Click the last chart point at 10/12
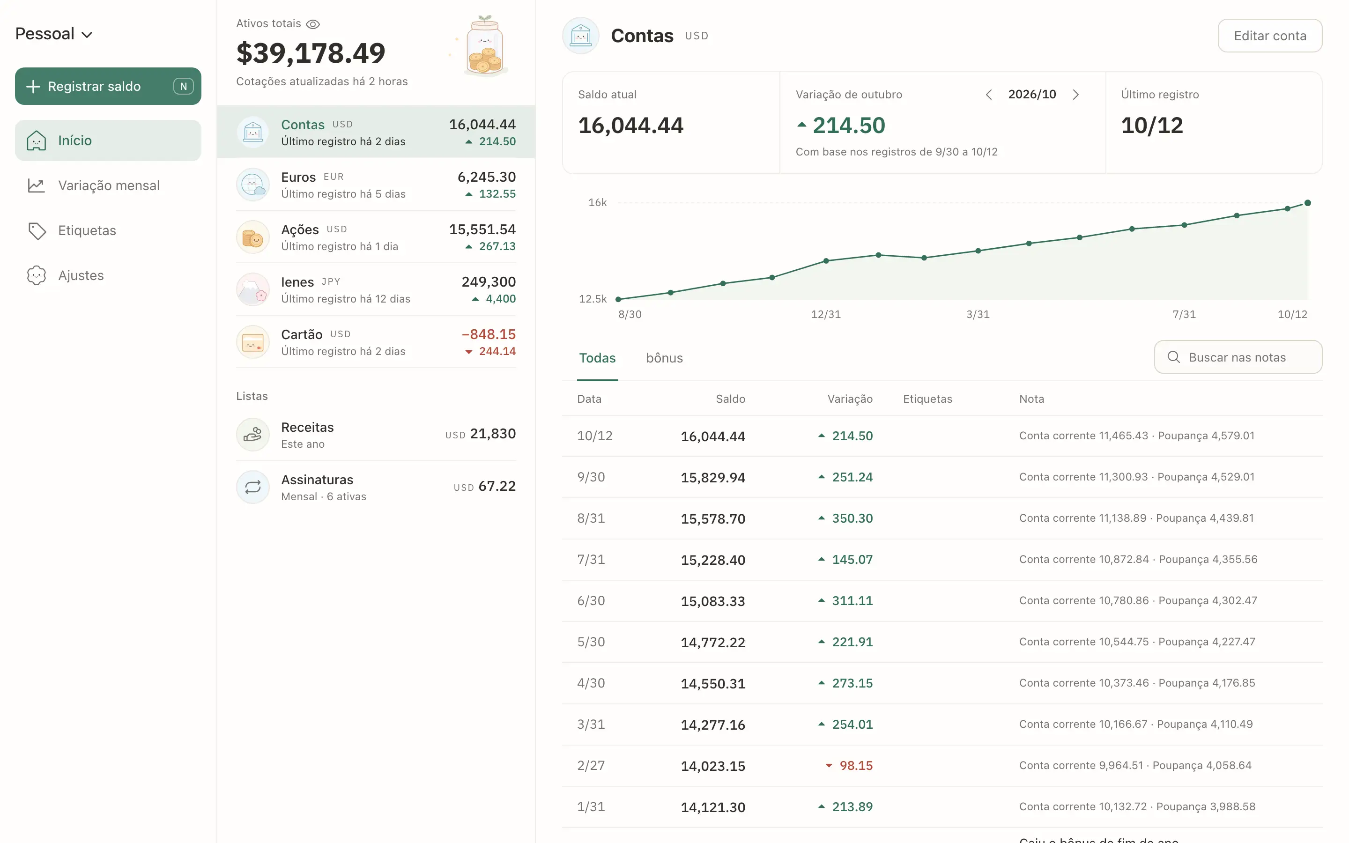The image size is (1349, 843). 1308,203
